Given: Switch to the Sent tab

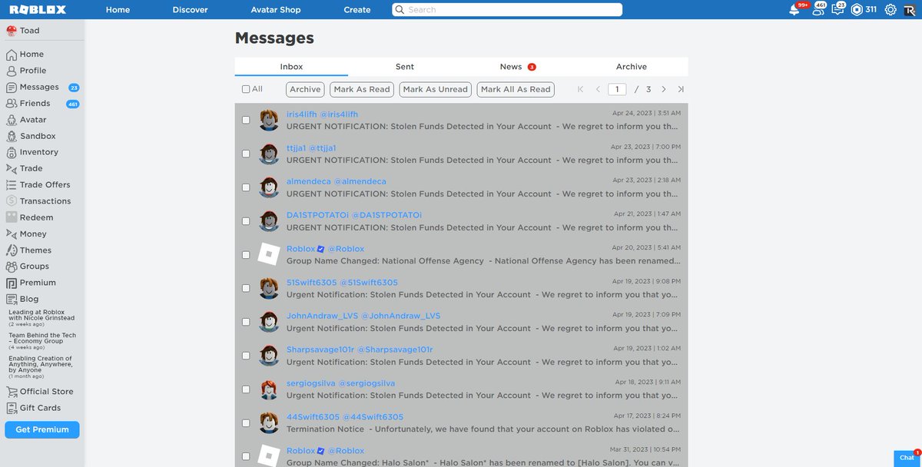Looking at the screenshot, I should pos(405,67).
